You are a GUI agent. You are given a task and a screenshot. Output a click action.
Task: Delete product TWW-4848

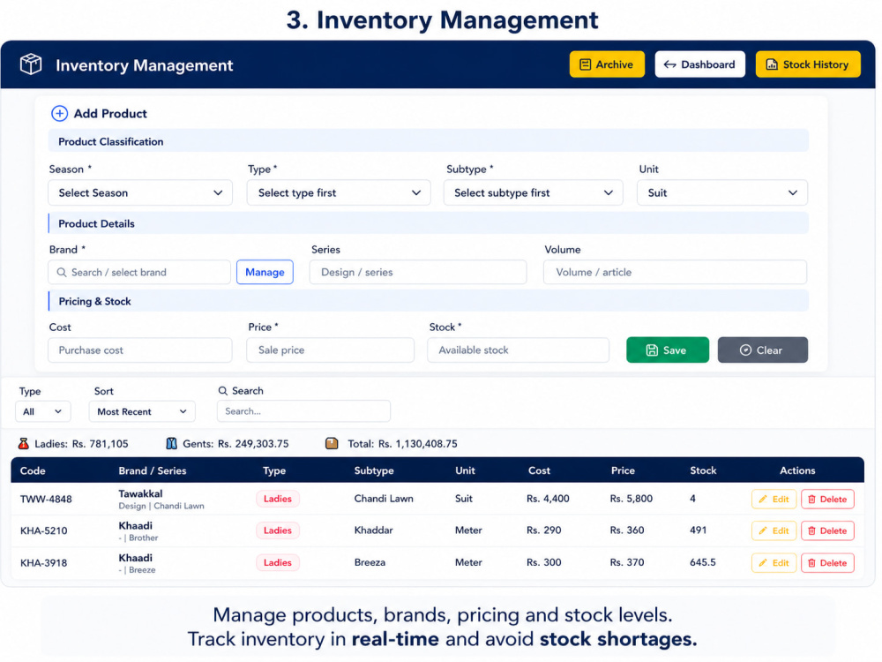tap(827, 500)
